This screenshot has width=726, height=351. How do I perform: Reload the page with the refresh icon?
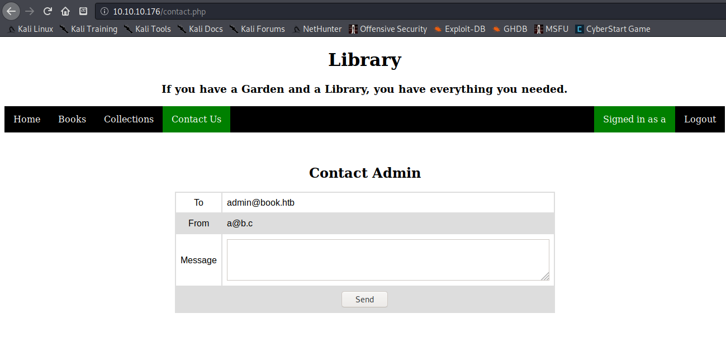pos(48,11)
